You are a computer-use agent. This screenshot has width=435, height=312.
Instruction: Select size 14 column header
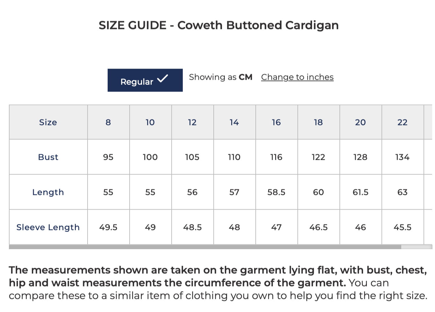(234, 122)
